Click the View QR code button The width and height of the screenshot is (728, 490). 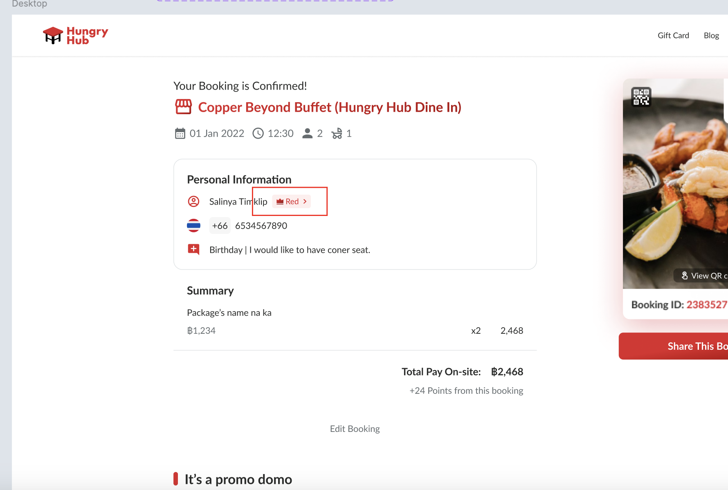[x=703, y=276]
